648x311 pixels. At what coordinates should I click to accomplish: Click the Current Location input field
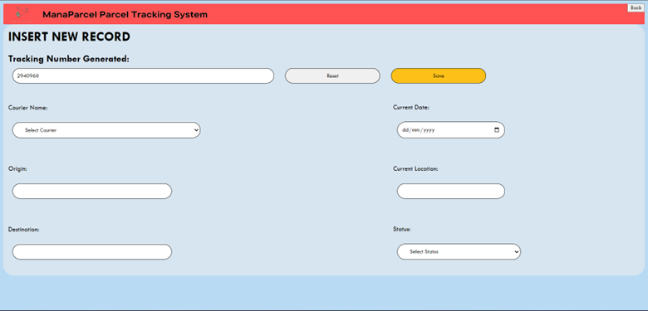click(x=451, y=192)
